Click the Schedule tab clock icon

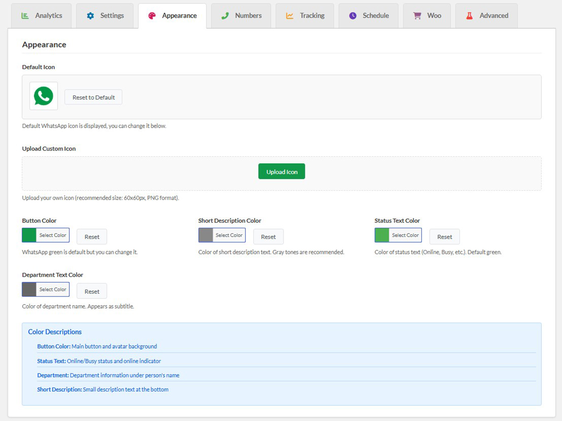353,15
